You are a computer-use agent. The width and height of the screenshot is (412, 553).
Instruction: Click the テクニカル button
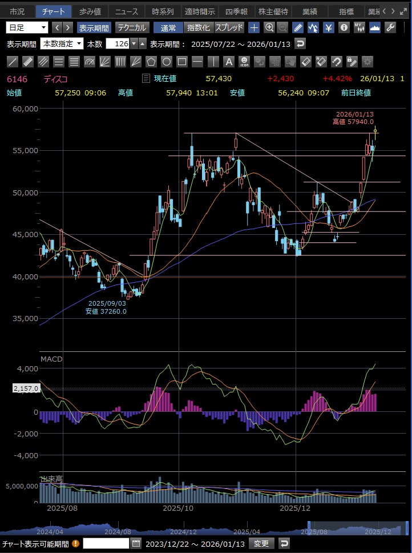click(132, 27)
